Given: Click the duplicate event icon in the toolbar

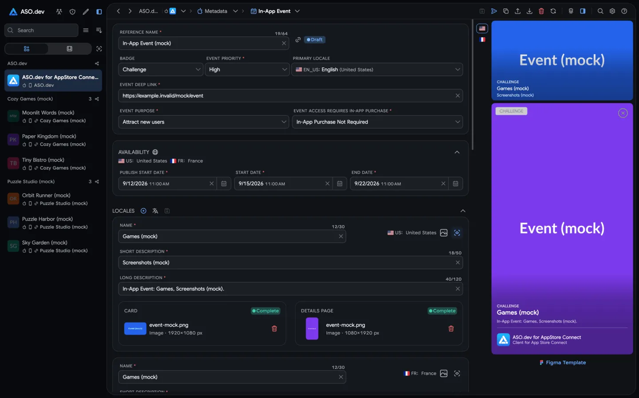Looking at the screenshot, I should click(x=506, y=11).
